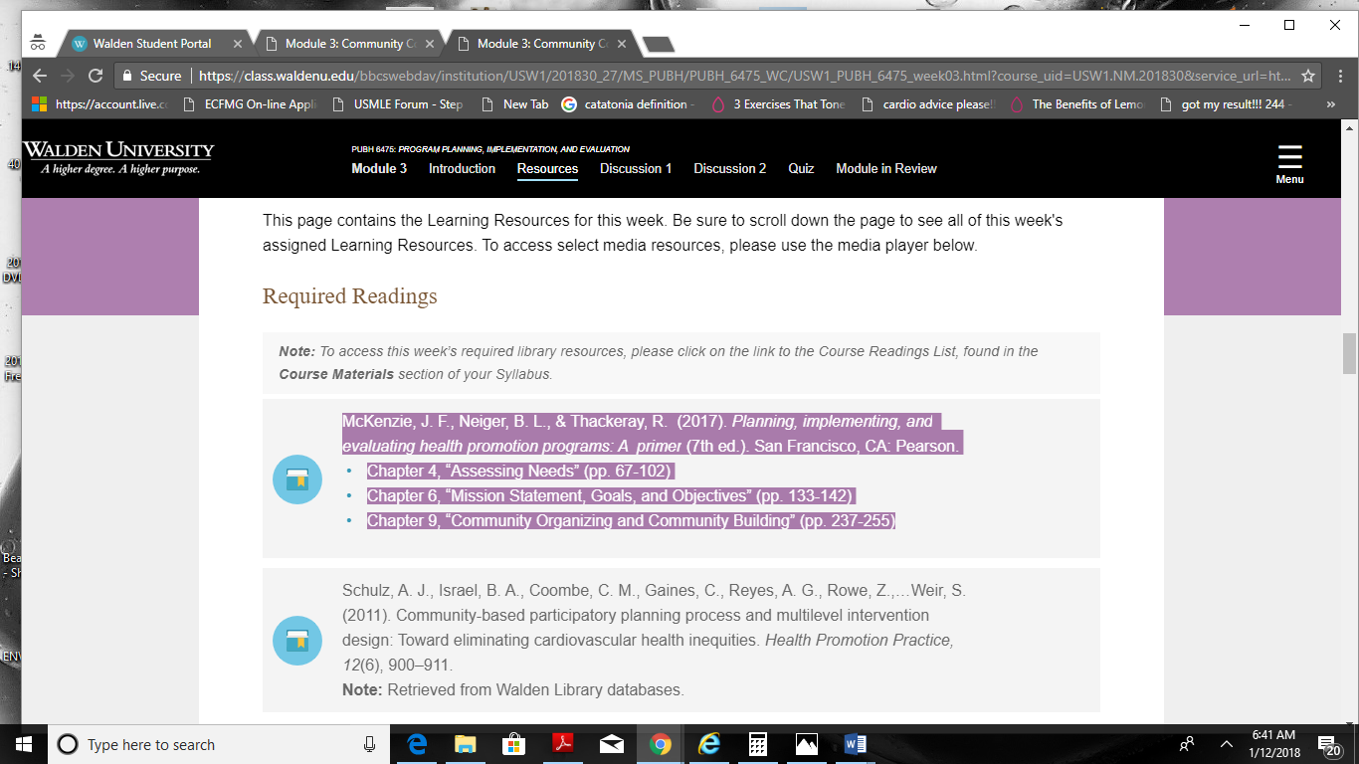
Task: Click the browser forward arrow
Action: pyautogui.click(x=68, y=76)
